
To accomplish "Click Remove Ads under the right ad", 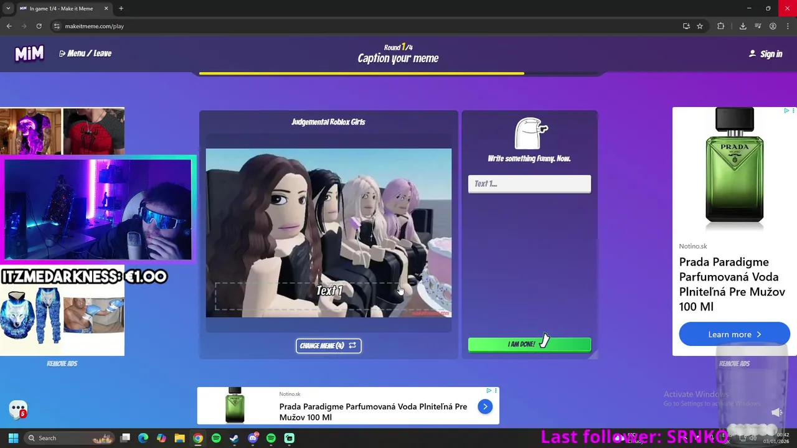I will [x=734, y=363].
